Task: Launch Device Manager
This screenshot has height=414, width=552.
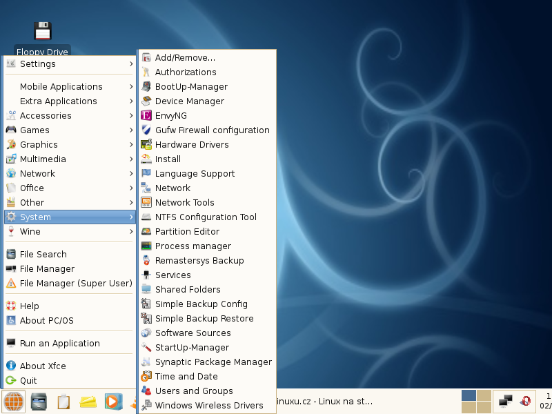Action: 208,101
